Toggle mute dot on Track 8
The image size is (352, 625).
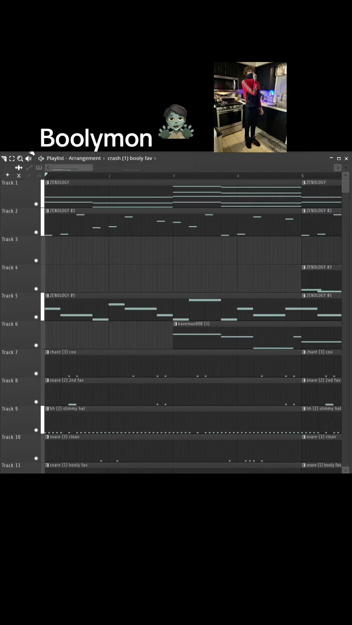[36, 402]
